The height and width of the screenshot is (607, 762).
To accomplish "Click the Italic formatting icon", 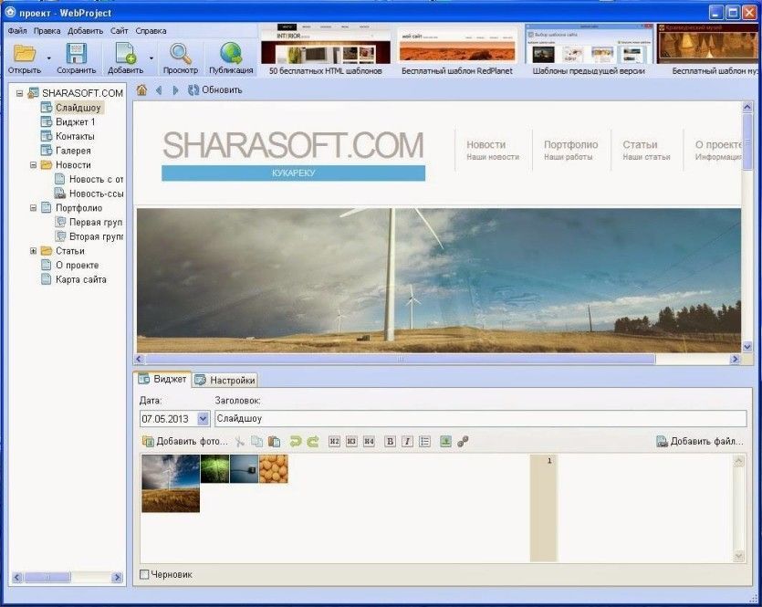I will [x=407, y=442].
